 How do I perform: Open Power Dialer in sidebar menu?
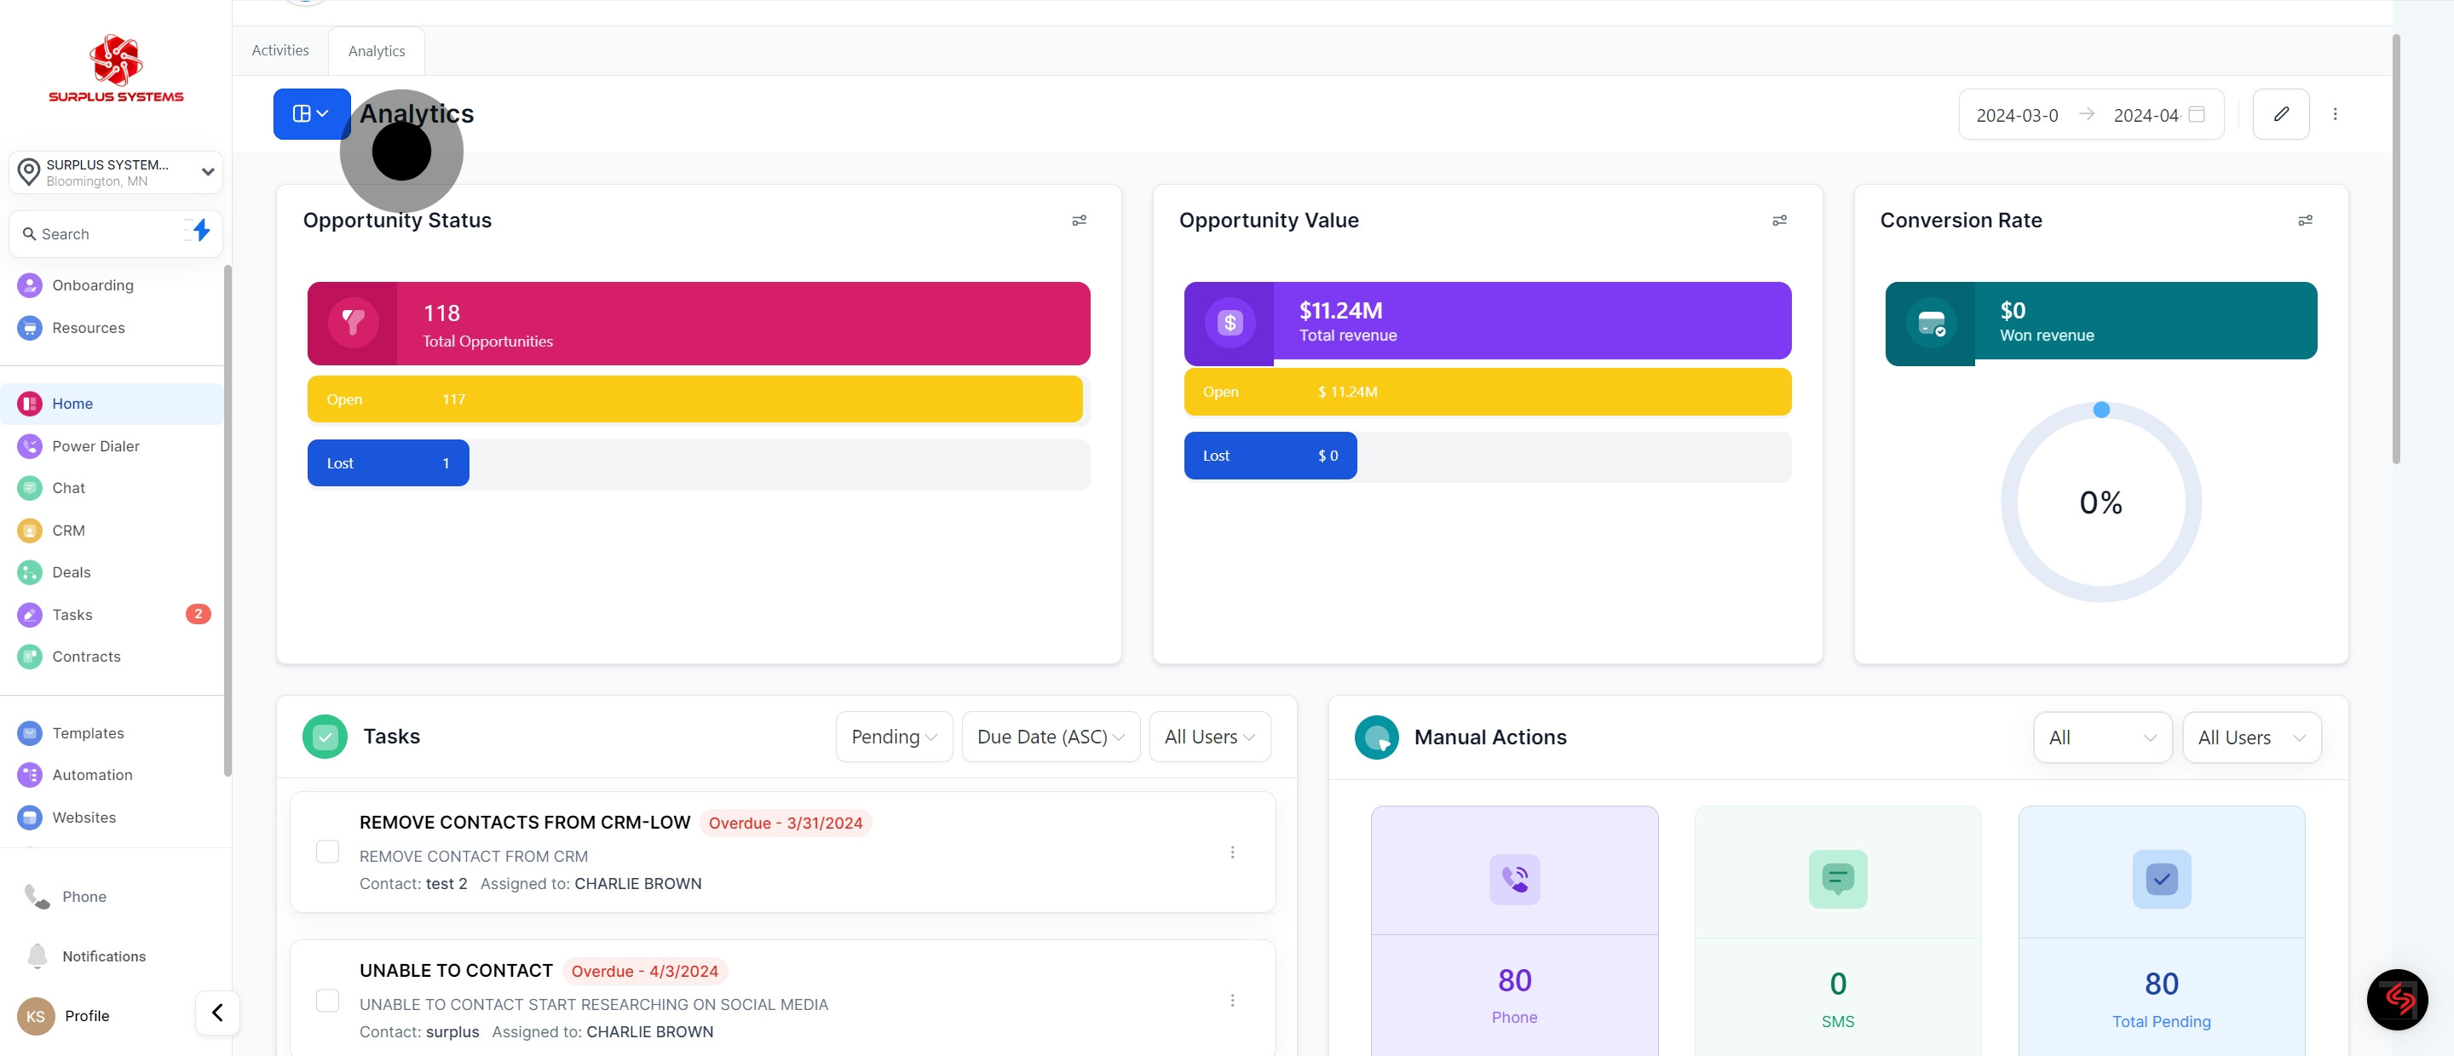[x=95, y=445]
